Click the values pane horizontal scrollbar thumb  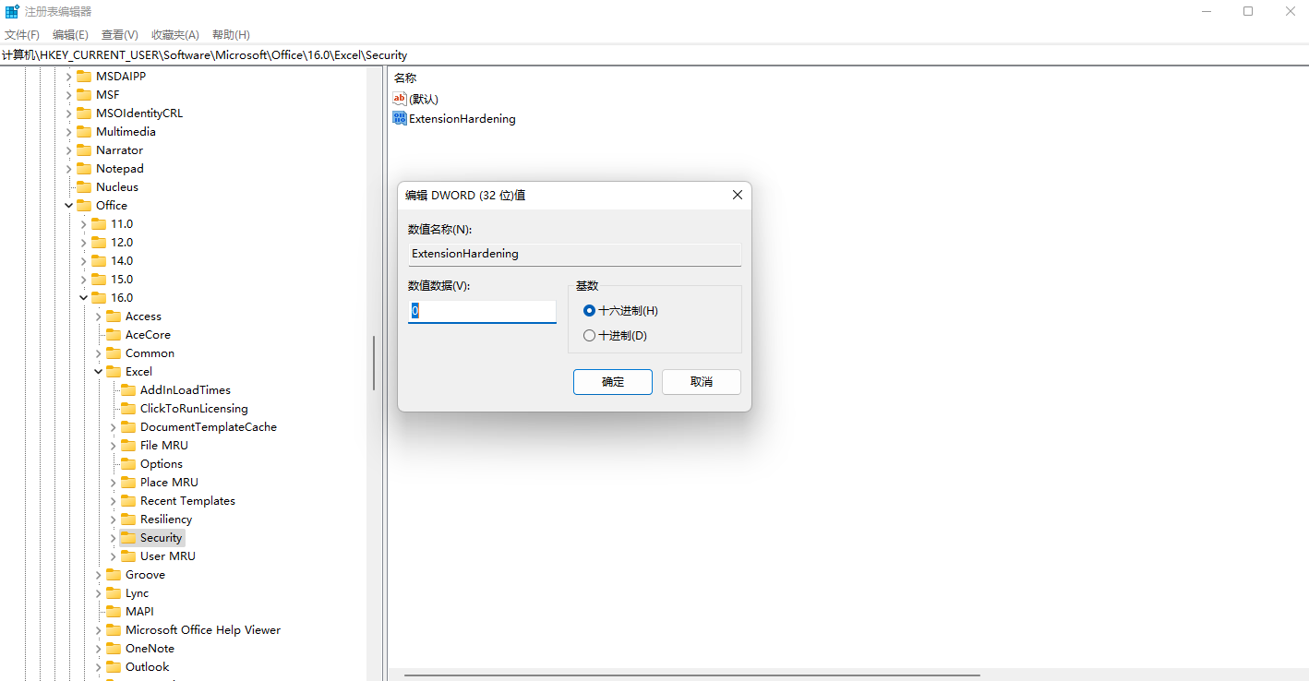click(692, 675)
